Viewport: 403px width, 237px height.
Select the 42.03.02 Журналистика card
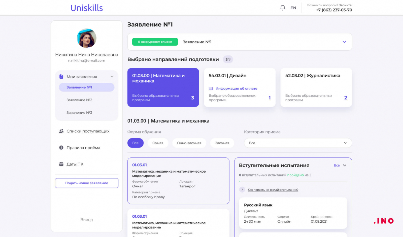pos(316,87)
